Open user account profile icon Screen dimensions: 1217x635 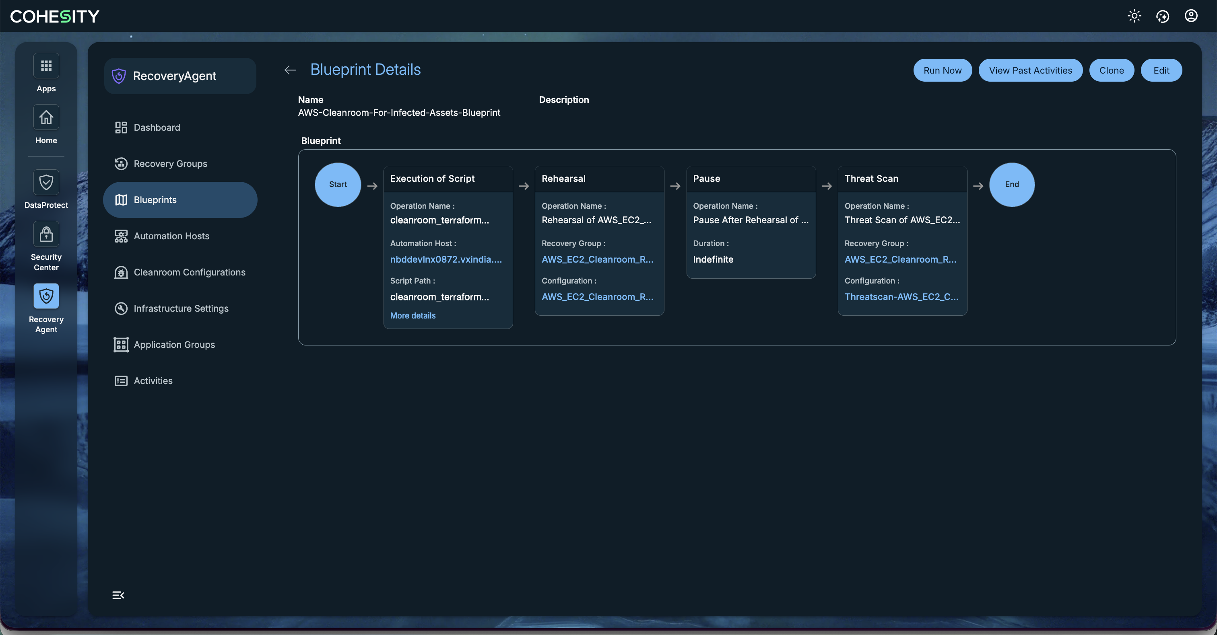coord(1190,16)
